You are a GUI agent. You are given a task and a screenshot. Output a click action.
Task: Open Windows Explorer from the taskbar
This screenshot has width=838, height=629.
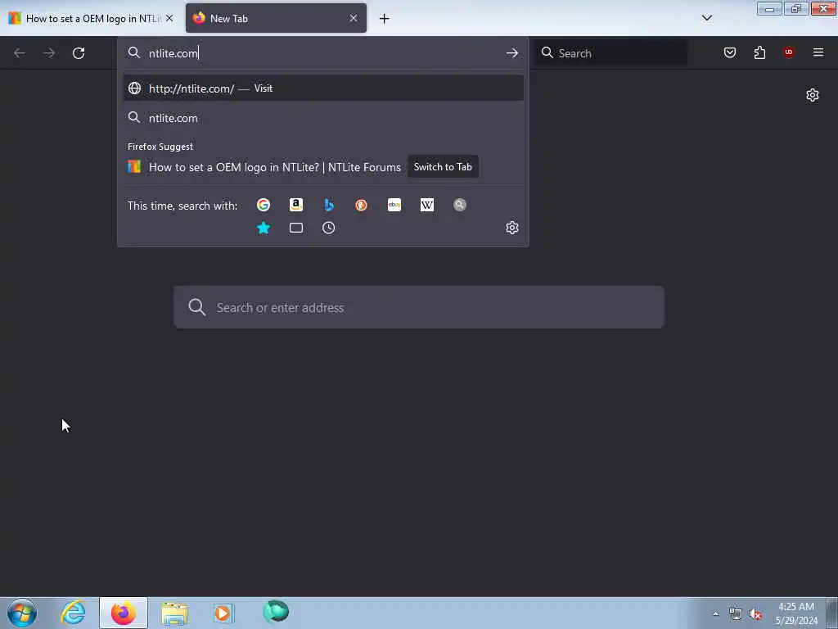pos(174,613)
